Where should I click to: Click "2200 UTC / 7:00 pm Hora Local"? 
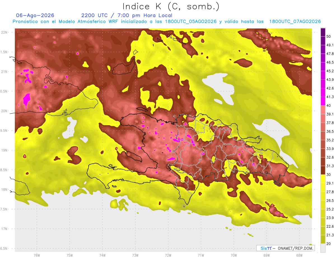[x=127, y=15]
